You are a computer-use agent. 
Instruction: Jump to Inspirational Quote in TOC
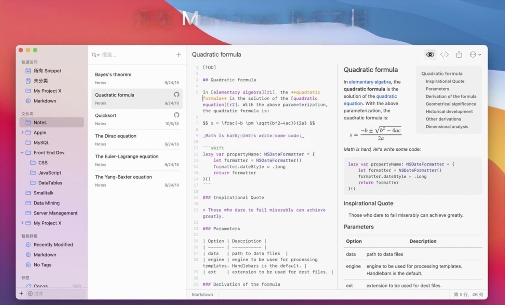pos(445,81)
